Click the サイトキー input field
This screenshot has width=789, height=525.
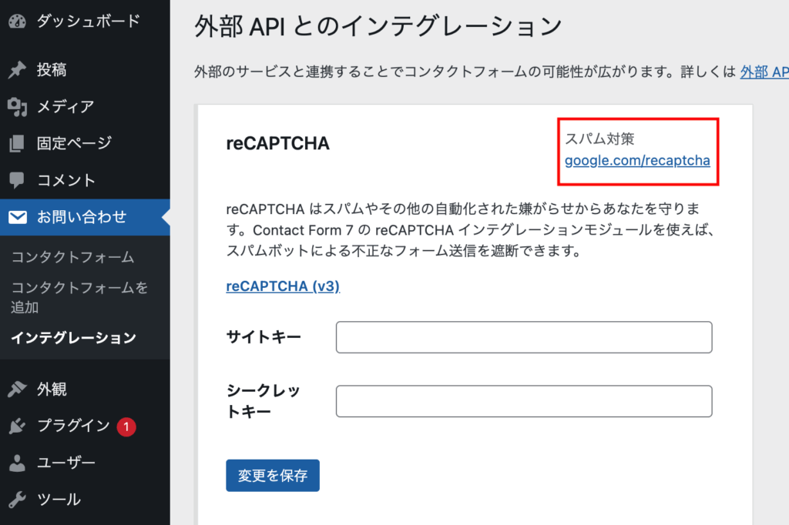(524, 337)
